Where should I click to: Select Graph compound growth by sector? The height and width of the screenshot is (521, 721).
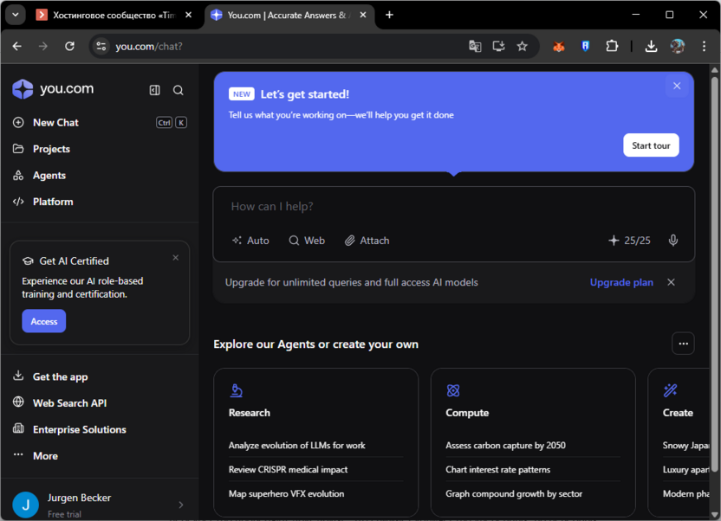point(514,494)
